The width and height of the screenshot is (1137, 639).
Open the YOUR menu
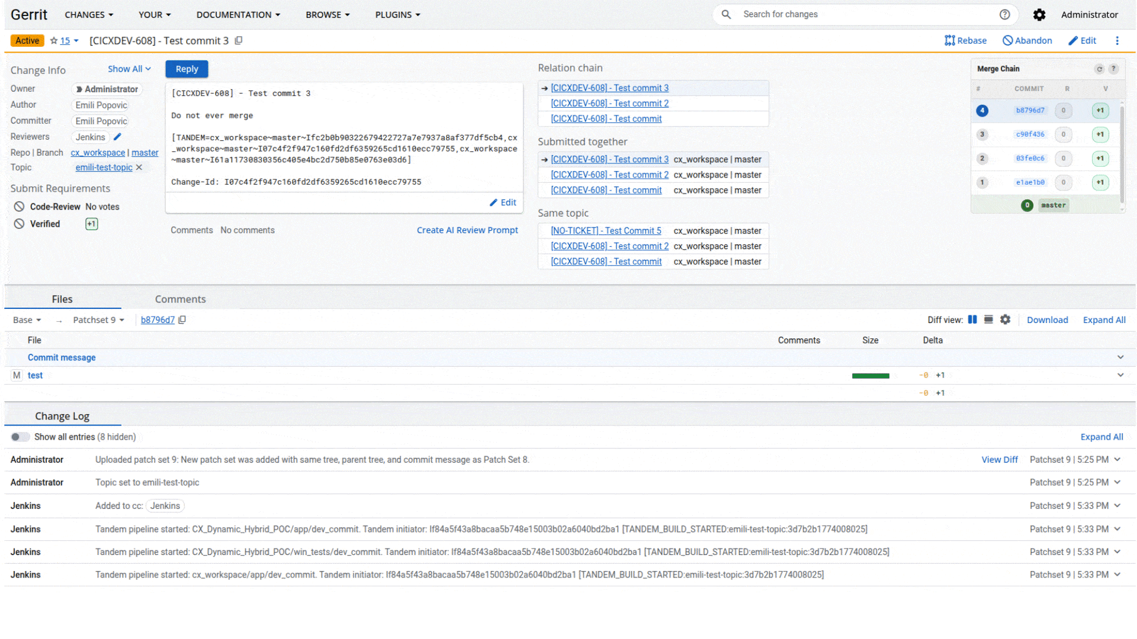click(x=155, y=15)
